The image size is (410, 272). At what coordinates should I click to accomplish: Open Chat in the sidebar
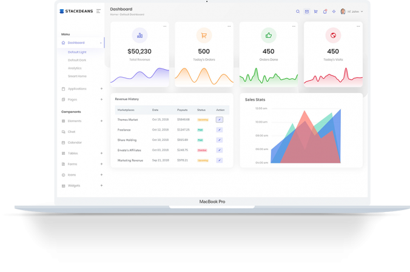click(72, 132)
